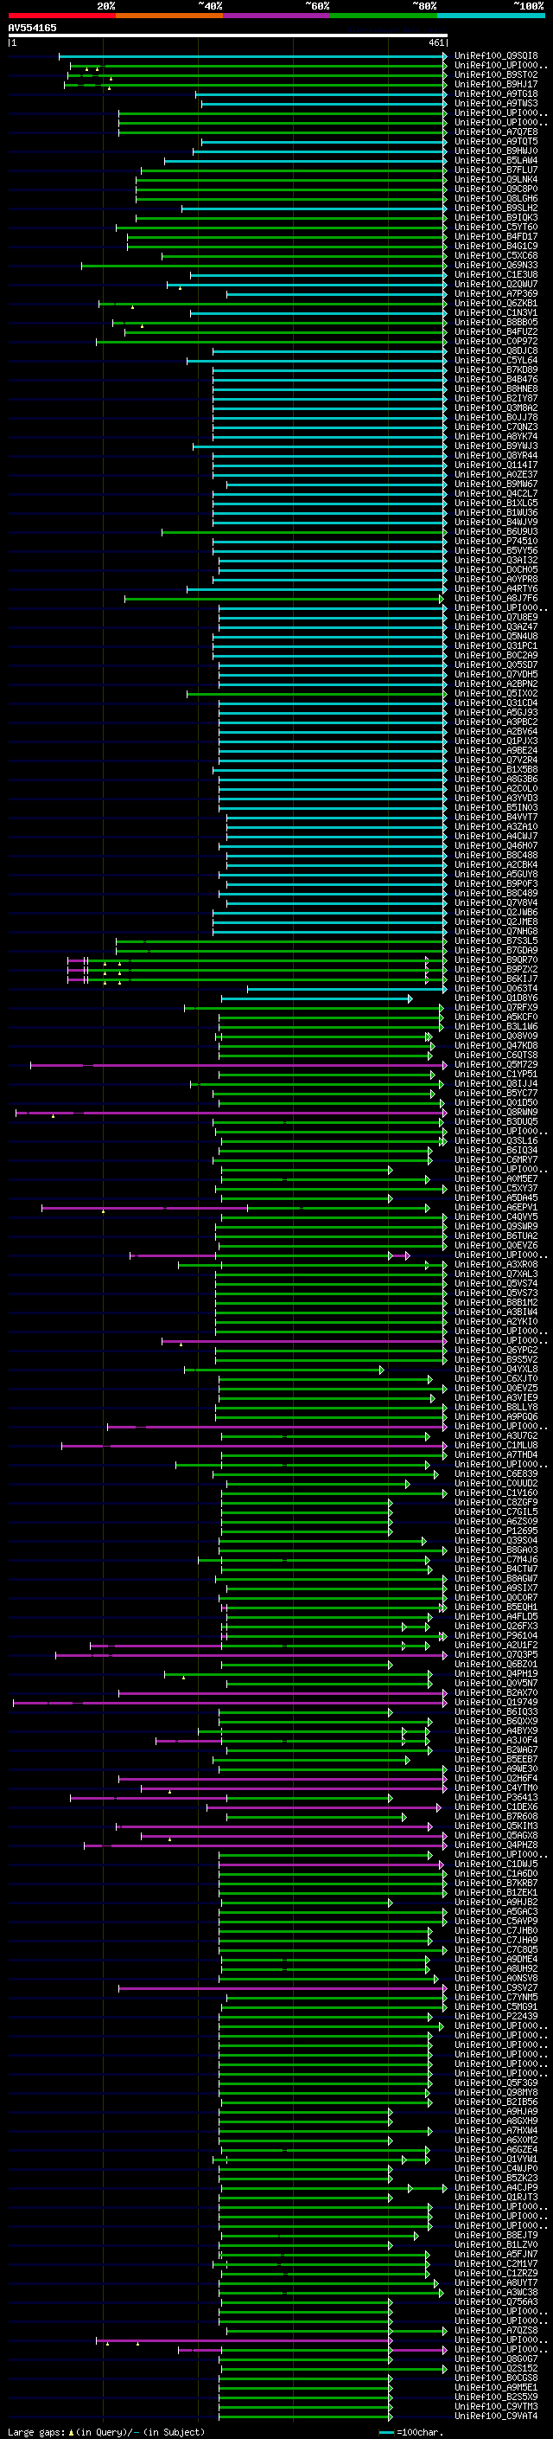Click the query end position 461
Image resolution: width=553 pixels, height=2439 pixels.
pos(435,42)
